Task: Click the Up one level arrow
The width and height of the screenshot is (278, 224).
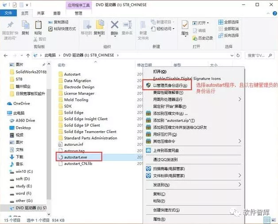Action: coord(28,56)
